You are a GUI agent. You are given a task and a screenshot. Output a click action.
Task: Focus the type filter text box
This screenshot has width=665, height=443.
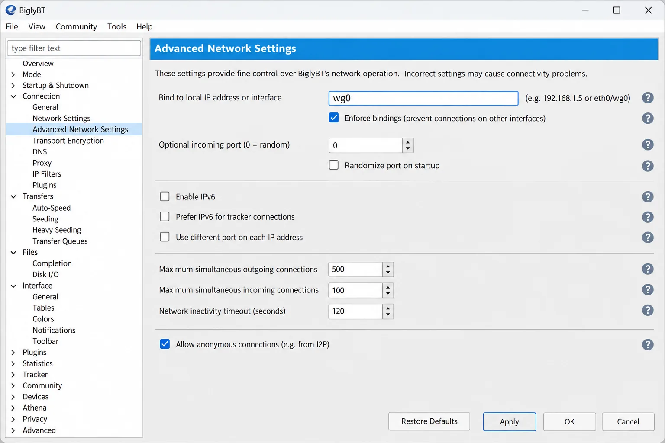[74, 48]
